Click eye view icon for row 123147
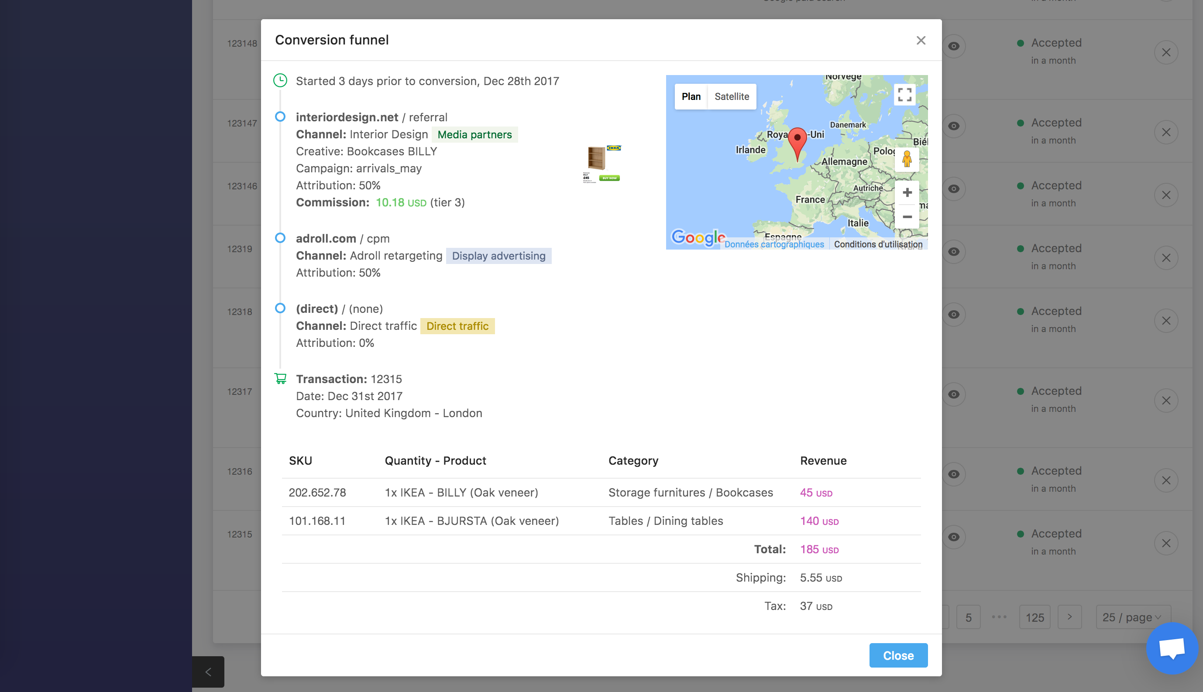The width and height of the screenshot is (1203, 692). click(953, 126)
